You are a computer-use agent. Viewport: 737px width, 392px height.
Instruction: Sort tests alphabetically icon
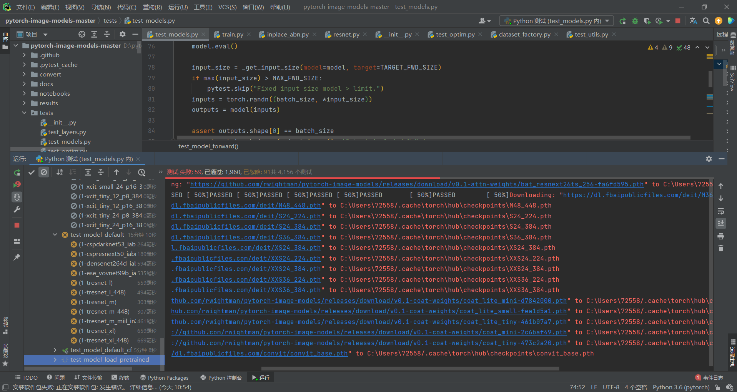coord(60,172)
